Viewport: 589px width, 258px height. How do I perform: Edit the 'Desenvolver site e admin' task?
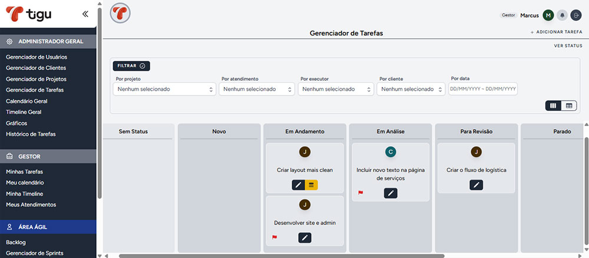305,237
